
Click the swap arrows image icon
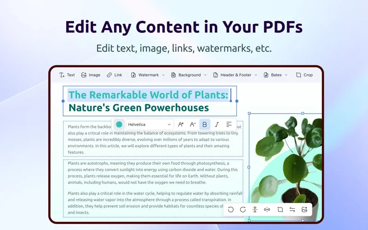pos(292,210)
